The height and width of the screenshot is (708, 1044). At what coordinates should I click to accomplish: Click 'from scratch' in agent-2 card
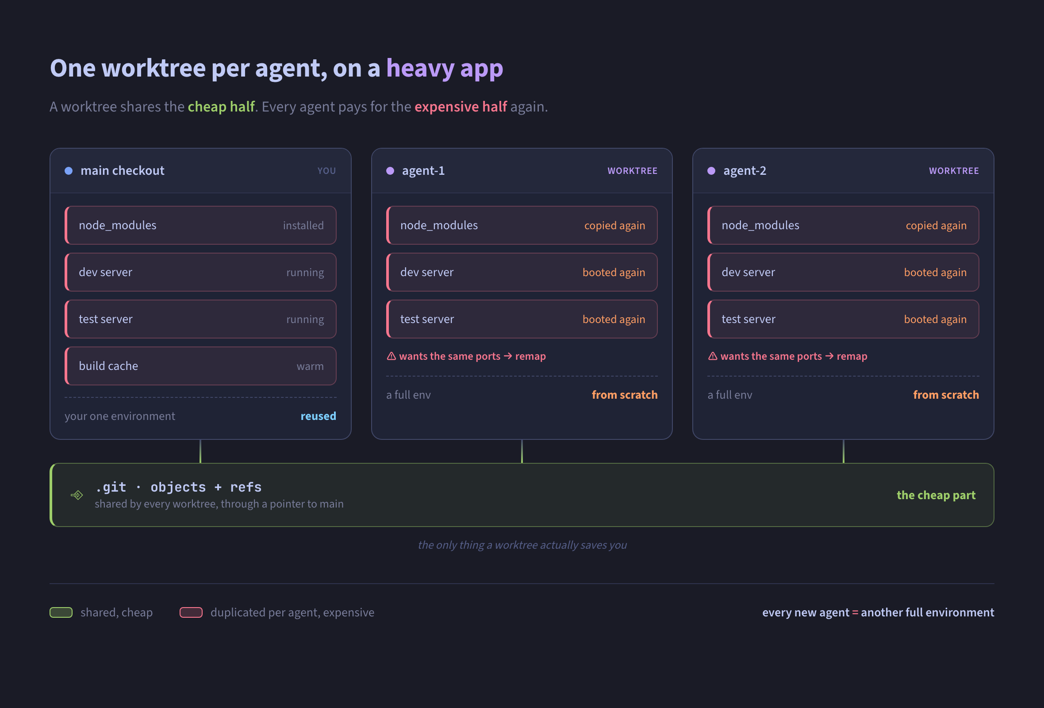click(946, 394)
